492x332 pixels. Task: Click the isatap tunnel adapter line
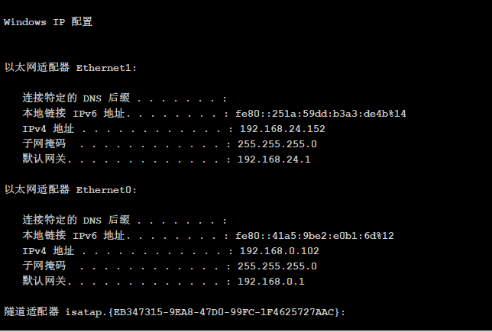pyautogui.click(x=175, y=311)
